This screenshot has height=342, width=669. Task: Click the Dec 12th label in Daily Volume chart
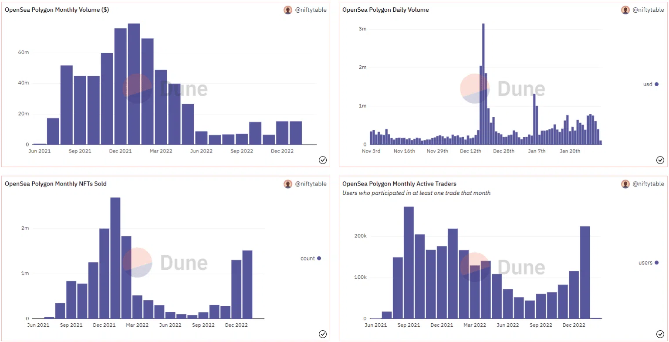[470, 151]
